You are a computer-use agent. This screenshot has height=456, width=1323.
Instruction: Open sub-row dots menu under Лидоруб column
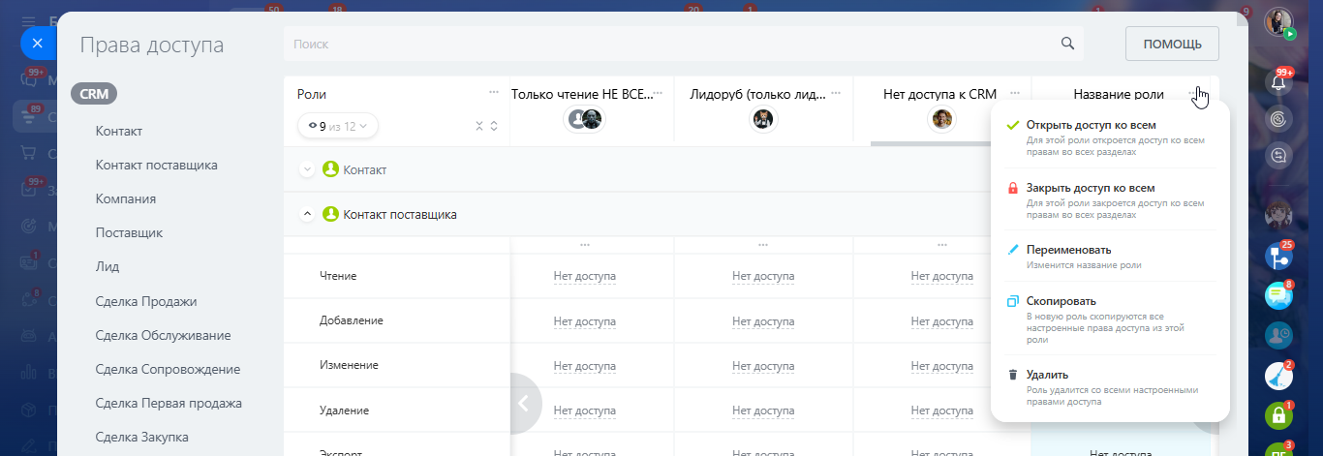(763, 245)
